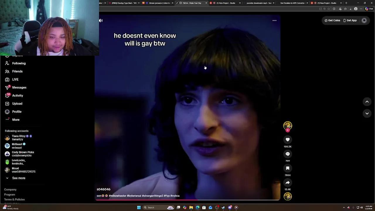Open the spinning sound disc icon
Viewport: 375px width, 211px height.
(288, 196)
